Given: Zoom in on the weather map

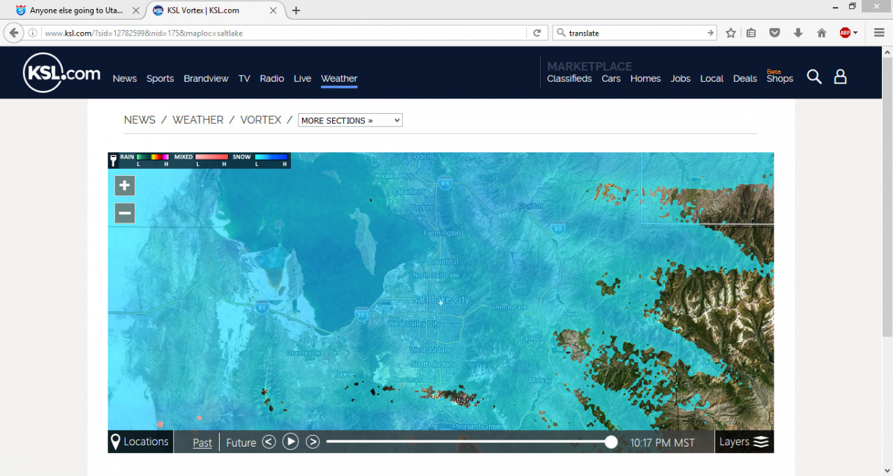Looking at the screenshot, I should click(x=125, y=186).
